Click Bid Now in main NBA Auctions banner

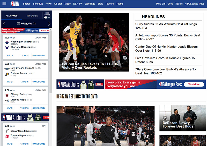[99, 84]
